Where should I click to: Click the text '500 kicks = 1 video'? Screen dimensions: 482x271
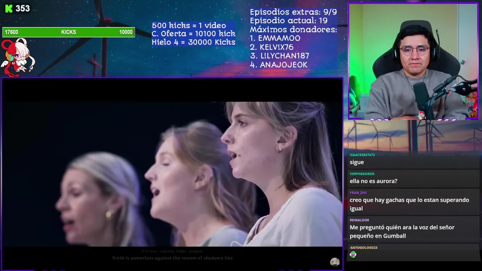coord(189,26)
